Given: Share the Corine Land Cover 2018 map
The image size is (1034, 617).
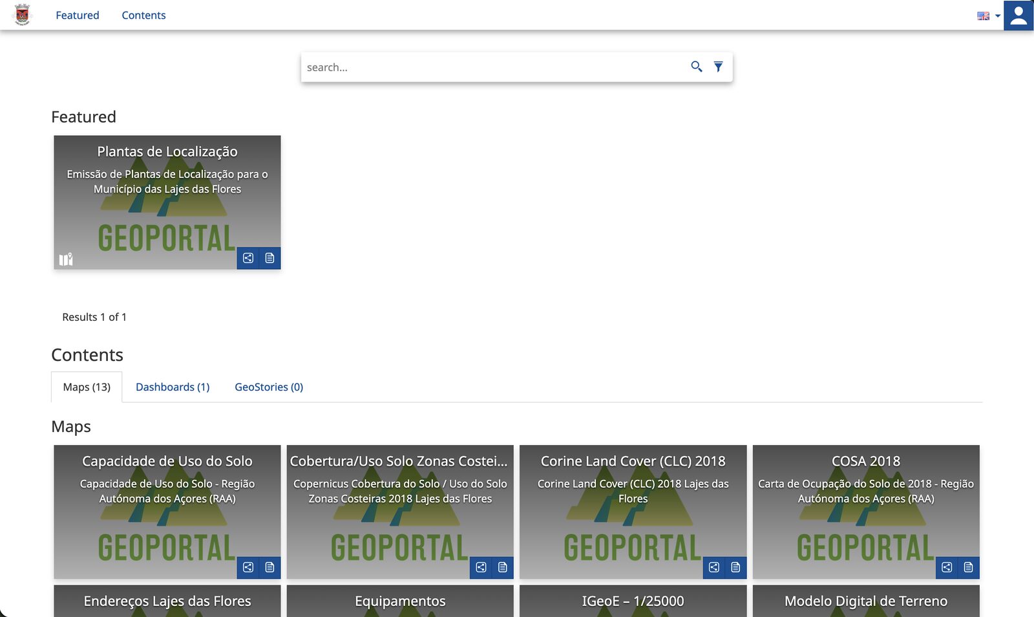Looking at the screenshot, I should pos(714,567).
